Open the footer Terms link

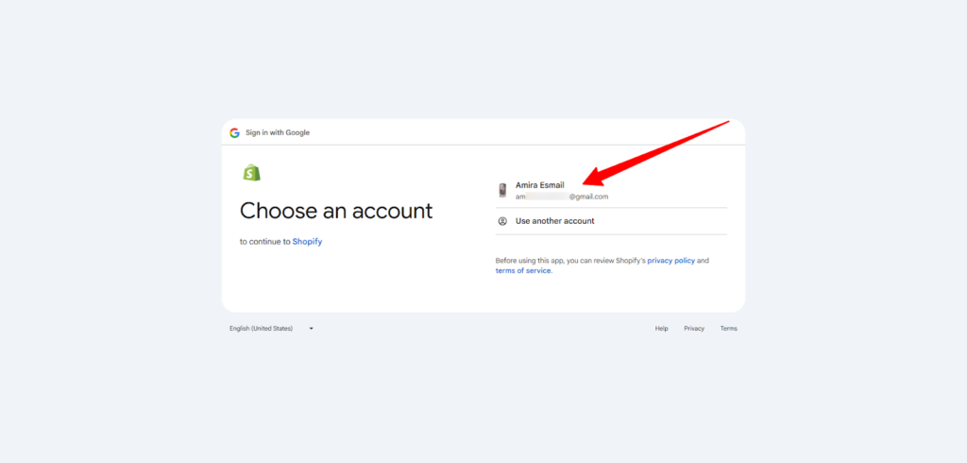tap(728, 329)
